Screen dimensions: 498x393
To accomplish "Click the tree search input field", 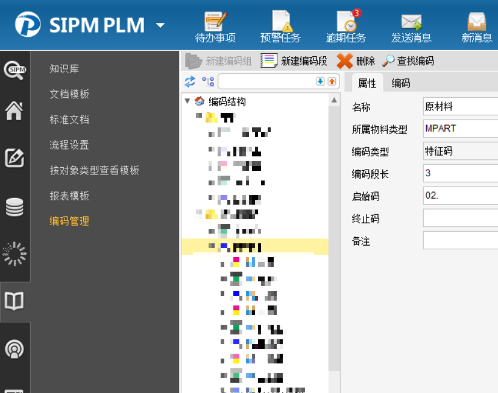I will click(x=266, y=81).
